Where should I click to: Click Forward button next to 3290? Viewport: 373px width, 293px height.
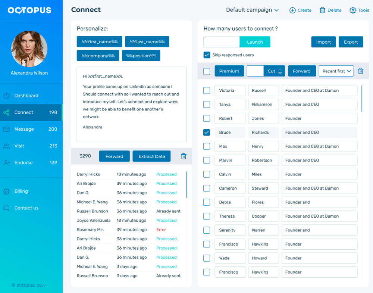point(115,156)
